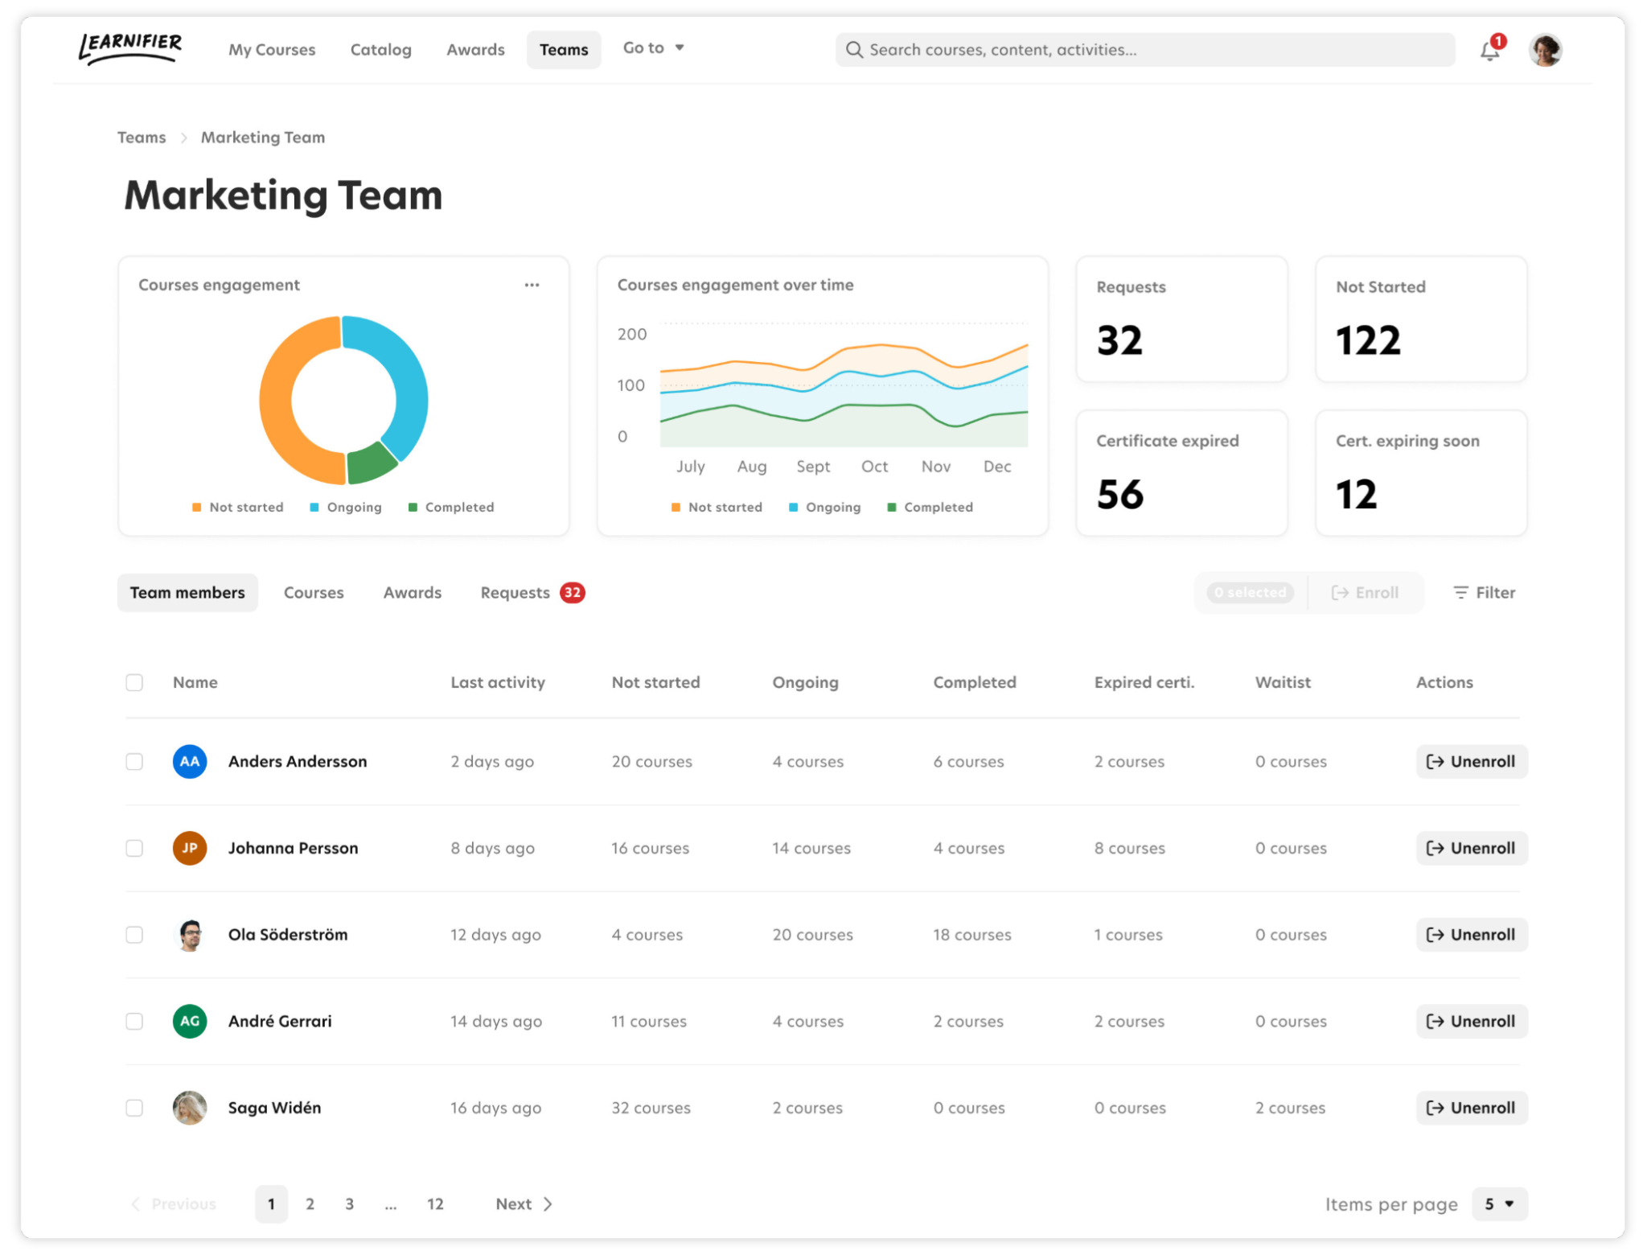Click the Enroll button
Viewport: 1647px width, 1255px height.
tap(1366, 593)
